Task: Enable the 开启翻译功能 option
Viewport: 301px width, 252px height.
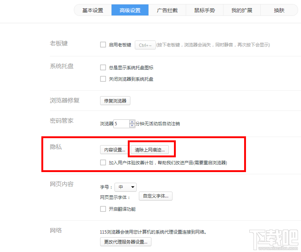Action: 103,209
